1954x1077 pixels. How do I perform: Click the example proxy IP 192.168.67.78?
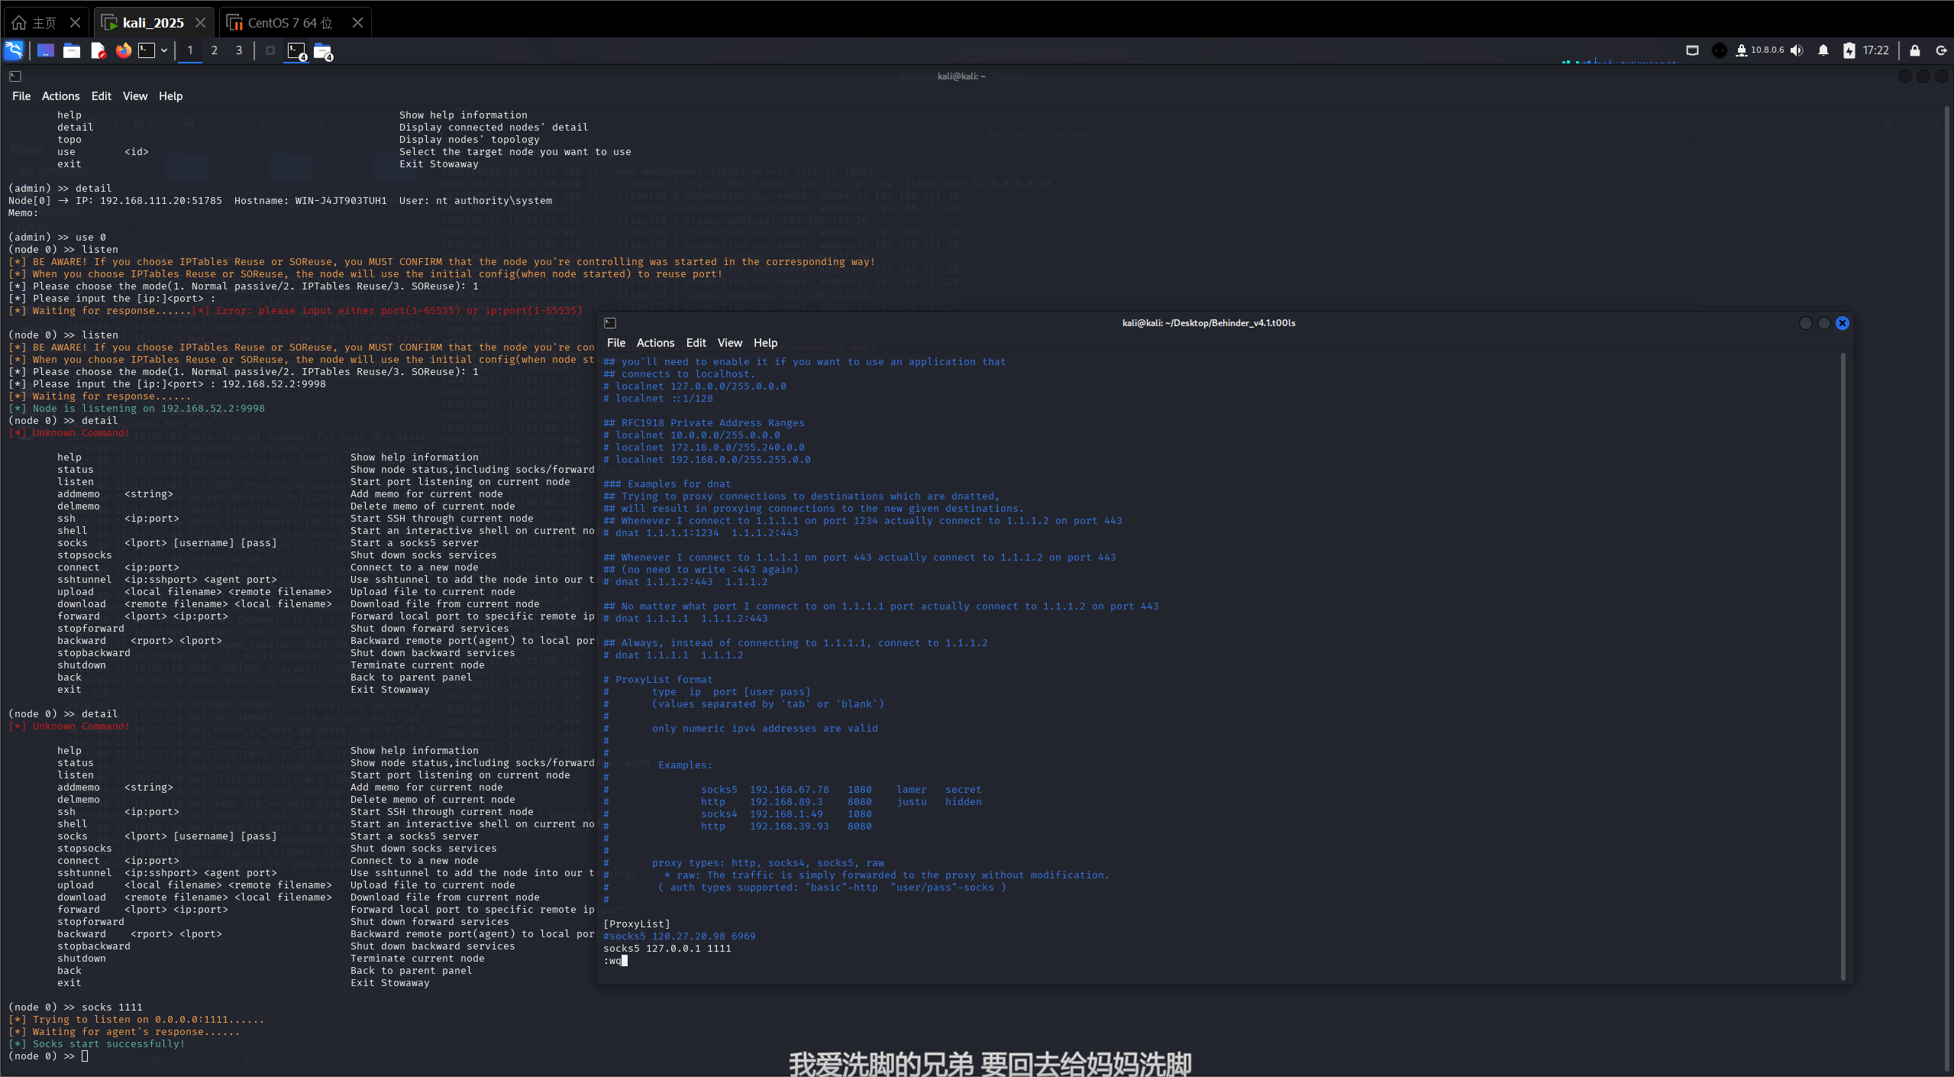click(790, 790)
